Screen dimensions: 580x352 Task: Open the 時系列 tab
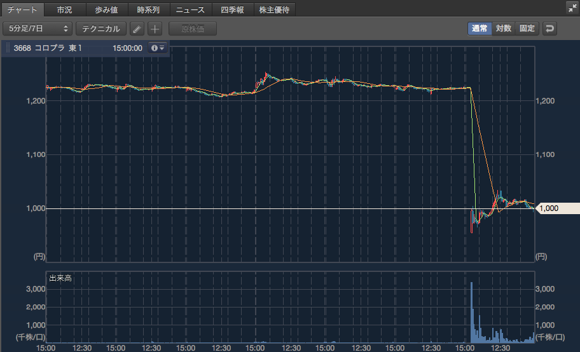click(149, 10)
